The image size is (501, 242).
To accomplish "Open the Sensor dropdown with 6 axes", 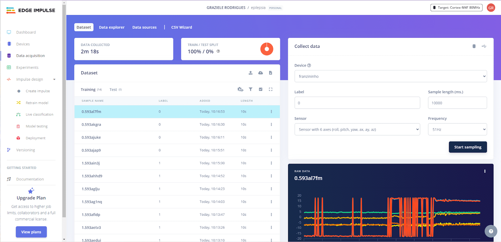I will click(357, 129).
